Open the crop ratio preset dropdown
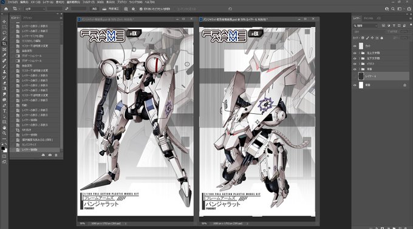Screen dimensions: 413x229 (35, 9)
